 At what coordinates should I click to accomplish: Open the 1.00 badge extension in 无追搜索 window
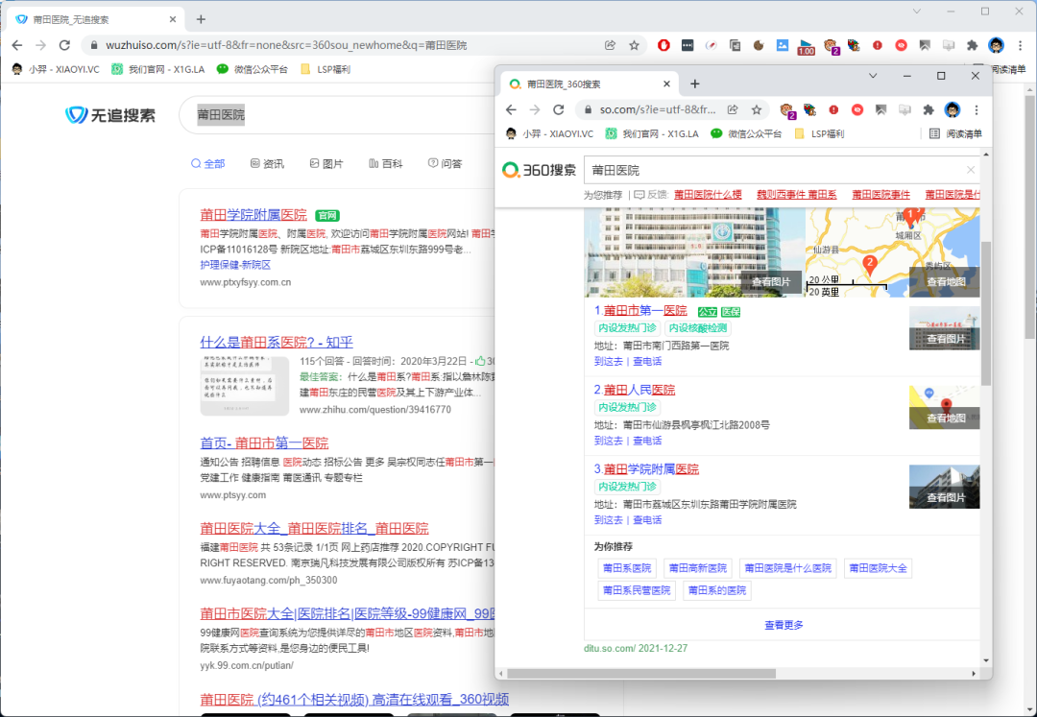coord(807,46)
